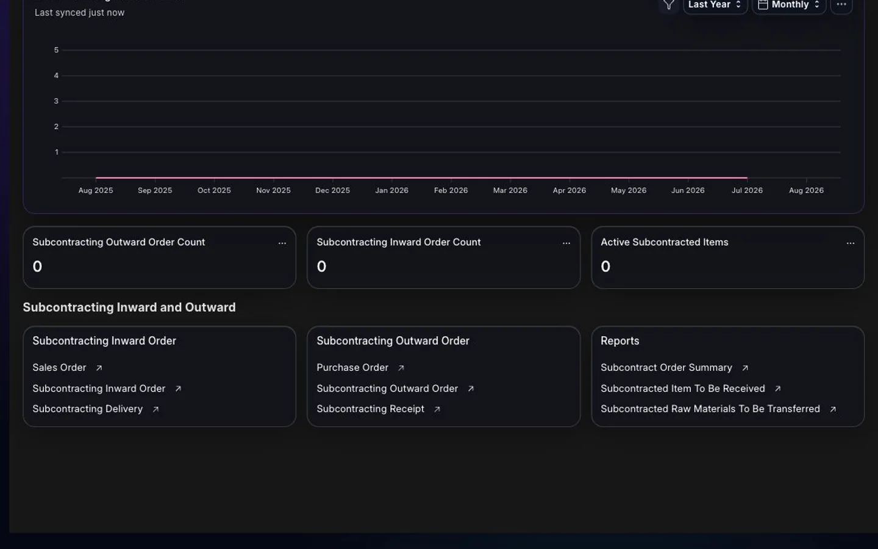Screen dimensions: 878x549
Task: Open the Last Year period dropdown
Action: [715, 5]
